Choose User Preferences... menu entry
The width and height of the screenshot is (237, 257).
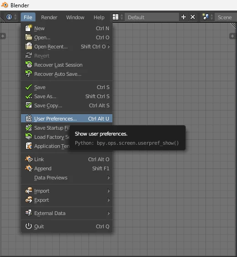67,118
